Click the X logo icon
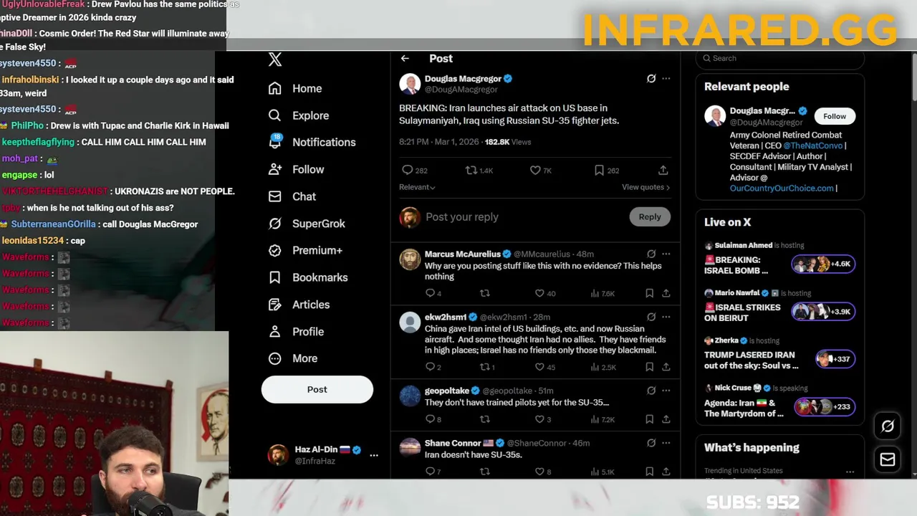This screenshot has width=917, height=516. click(275, 59)
